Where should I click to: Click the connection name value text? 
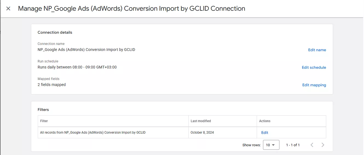click(x=86, y=50)
